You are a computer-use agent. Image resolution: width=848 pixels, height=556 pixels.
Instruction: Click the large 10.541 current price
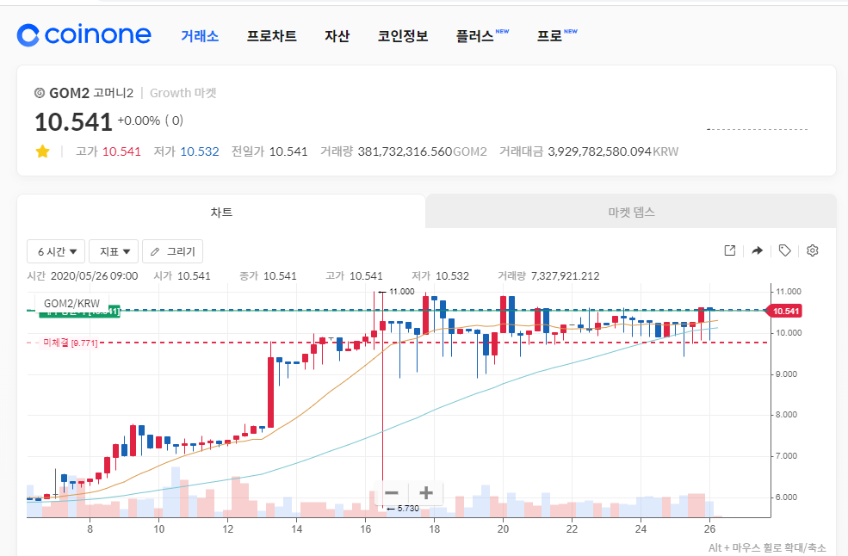(73, 121)
